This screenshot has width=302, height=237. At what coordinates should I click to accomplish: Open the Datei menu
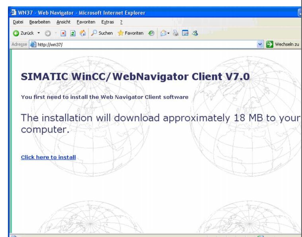(18, 22)
